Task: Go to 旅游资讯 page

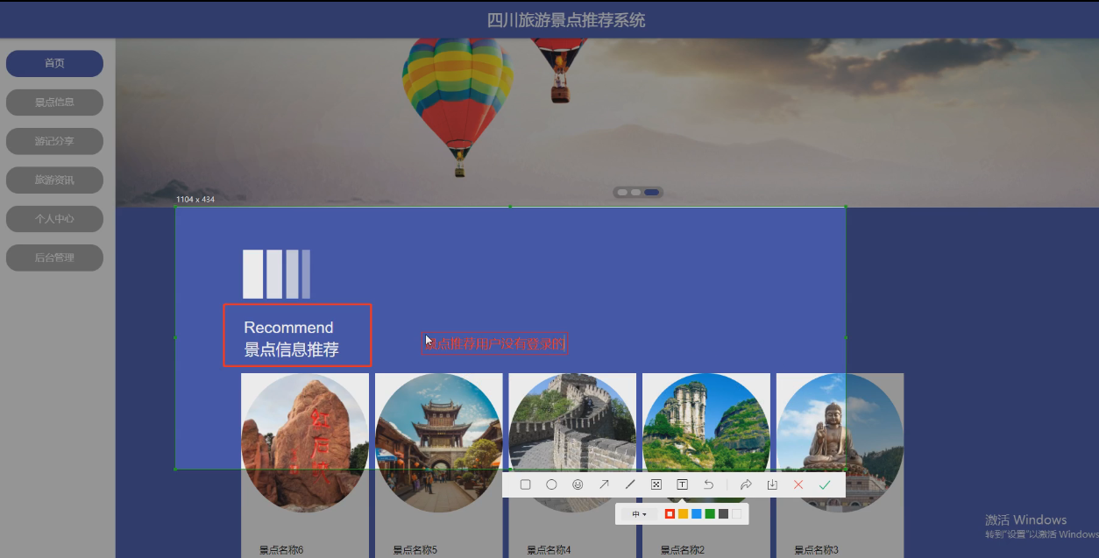Action: 54,180
